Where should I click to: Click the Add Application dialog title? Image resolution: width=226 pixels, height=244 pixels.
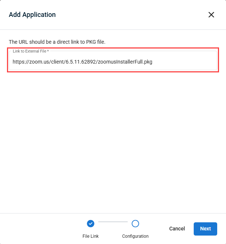coord(32,15)
